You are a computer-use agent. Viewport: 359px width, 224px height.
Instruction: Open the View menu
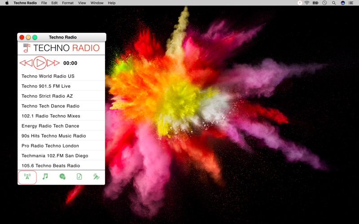[82, 3]
